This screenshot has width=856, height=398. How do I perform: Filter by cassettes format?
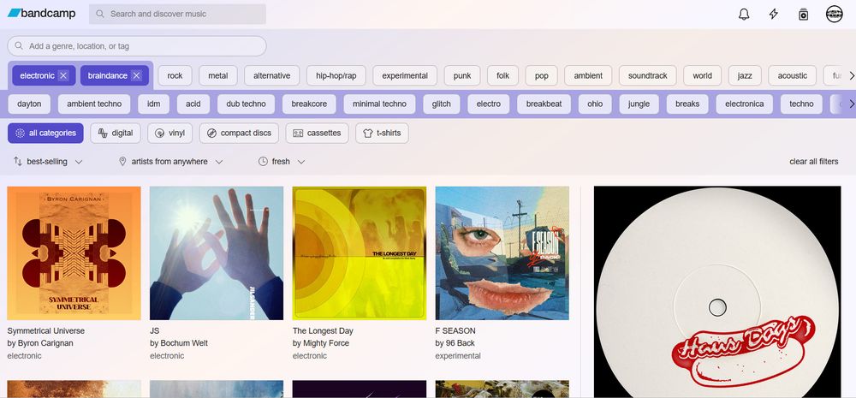point(318,134)
